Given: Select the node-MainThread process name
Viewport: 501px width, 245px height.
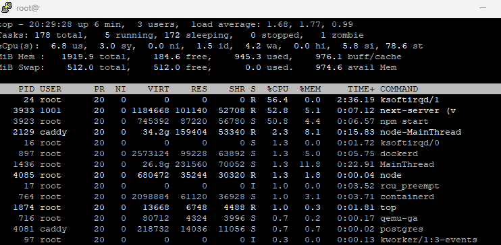Looking at the screenshot, I should tap(421, 132).
